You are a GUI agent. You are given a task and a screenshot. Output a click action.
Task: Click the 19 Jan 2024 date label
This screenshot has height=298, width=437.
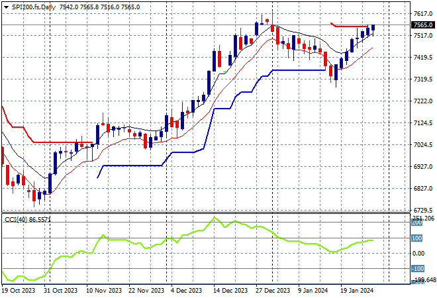(x=358, y=290)
